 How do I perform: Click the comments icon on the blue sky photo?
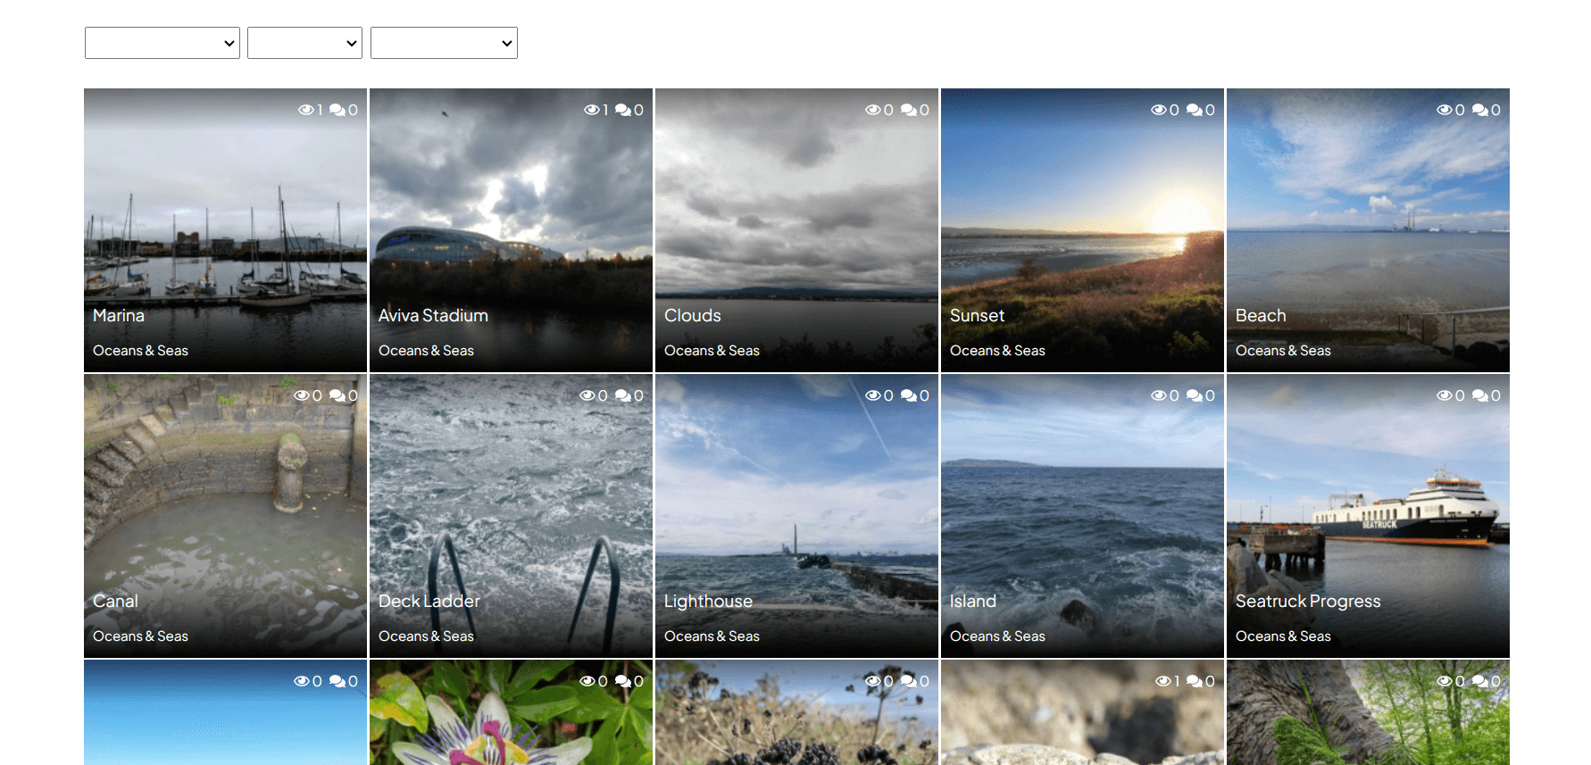(337, 681)
